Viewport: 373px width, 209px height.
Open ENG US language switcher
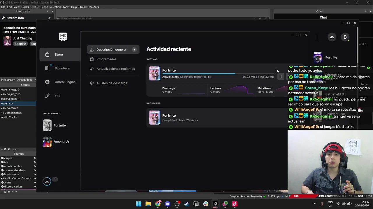click(330, 204)
